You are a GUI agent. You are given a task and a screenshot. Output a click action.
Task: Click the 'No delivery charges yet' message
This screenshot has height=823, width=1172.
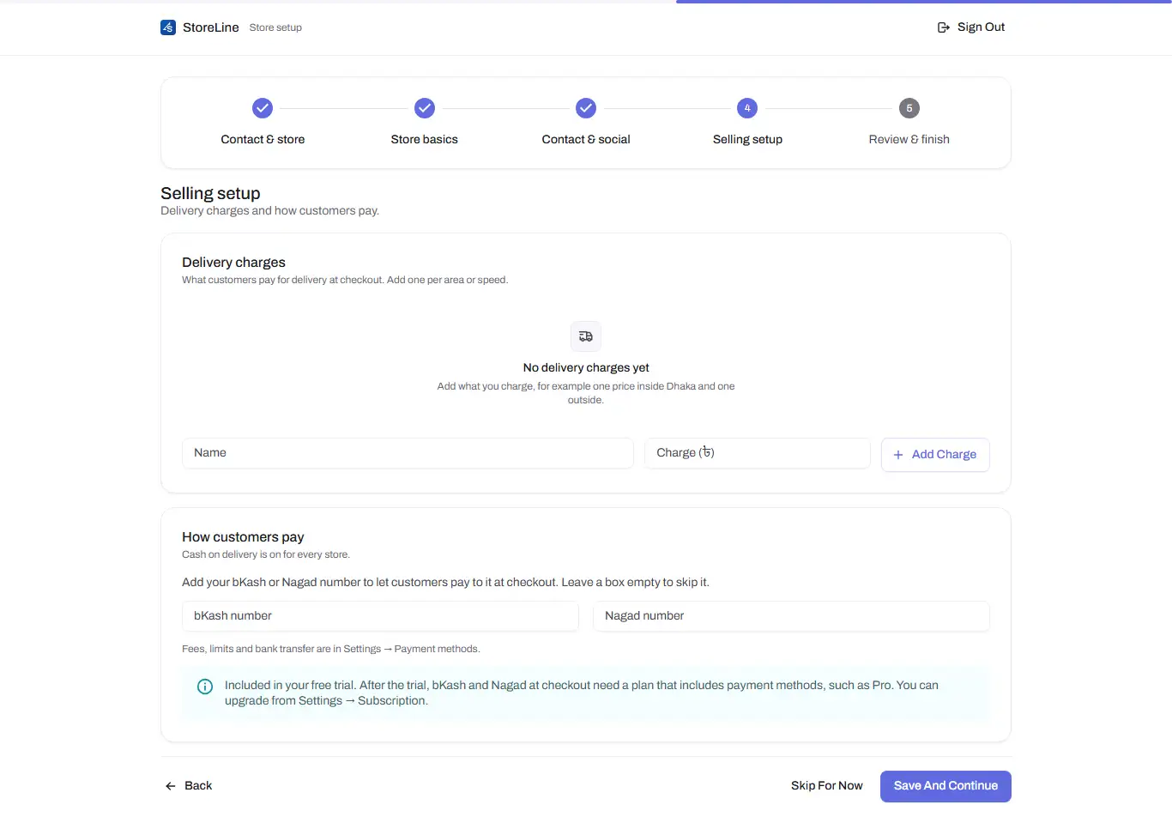click(586, 367)
